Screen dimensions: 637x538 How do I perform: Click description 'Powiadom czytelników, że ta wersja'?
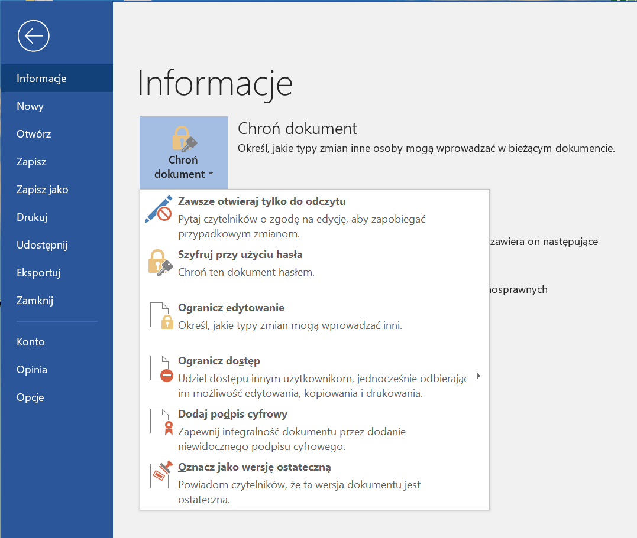(x=299, y=492)
